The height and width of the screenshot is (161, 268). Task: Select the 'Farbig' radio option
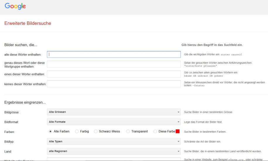[x=77, y=131]
